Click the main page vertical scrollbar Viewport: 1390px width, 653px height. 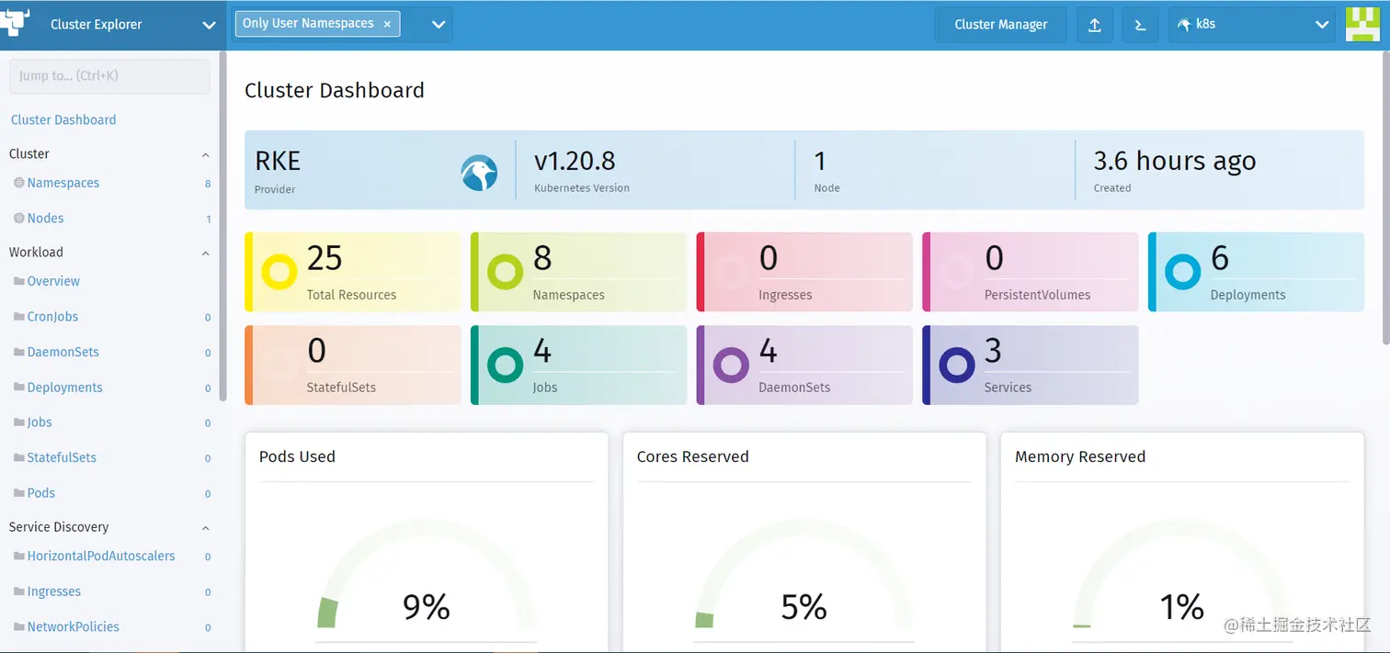pyautogui.click(x=1386, y=197)
